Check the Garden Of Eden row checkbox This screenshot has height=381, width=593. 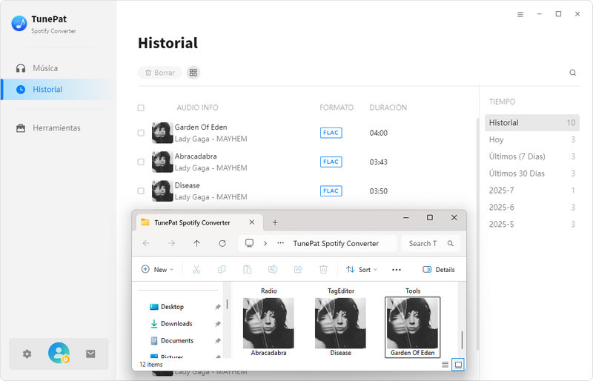point(141,133)
